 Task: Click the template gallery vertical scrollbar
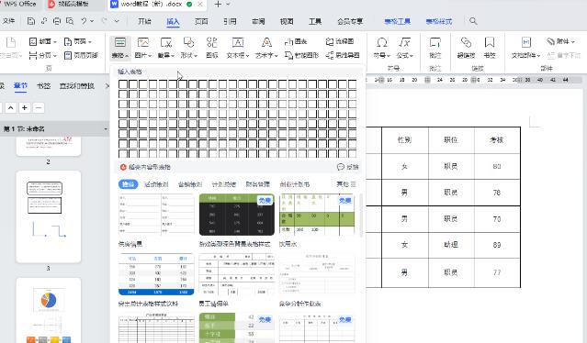pyautogui.click(x=361, y=216)
